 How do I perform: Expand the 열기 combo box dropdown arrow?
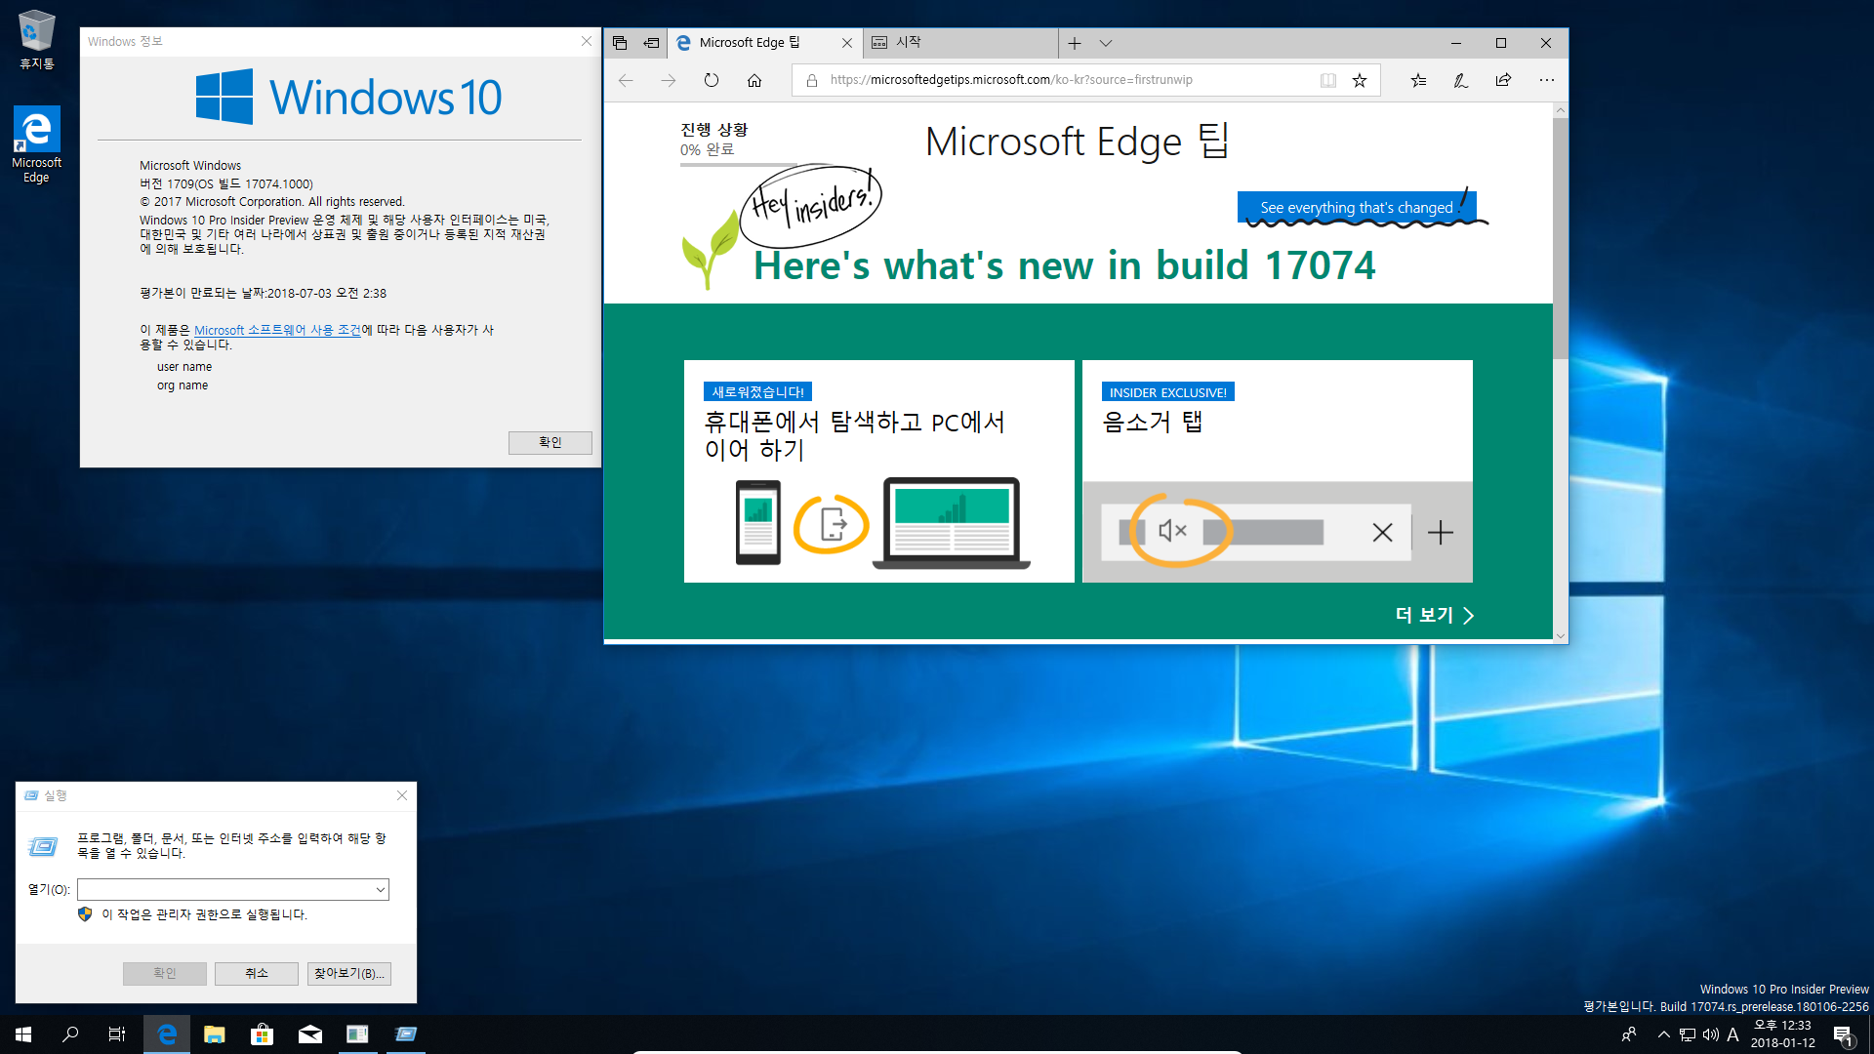tap(381, 889)
